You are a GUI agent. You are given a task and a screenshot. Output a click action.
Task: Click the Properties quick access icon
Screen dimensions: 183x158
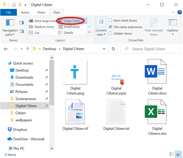[x=14, y=5]
